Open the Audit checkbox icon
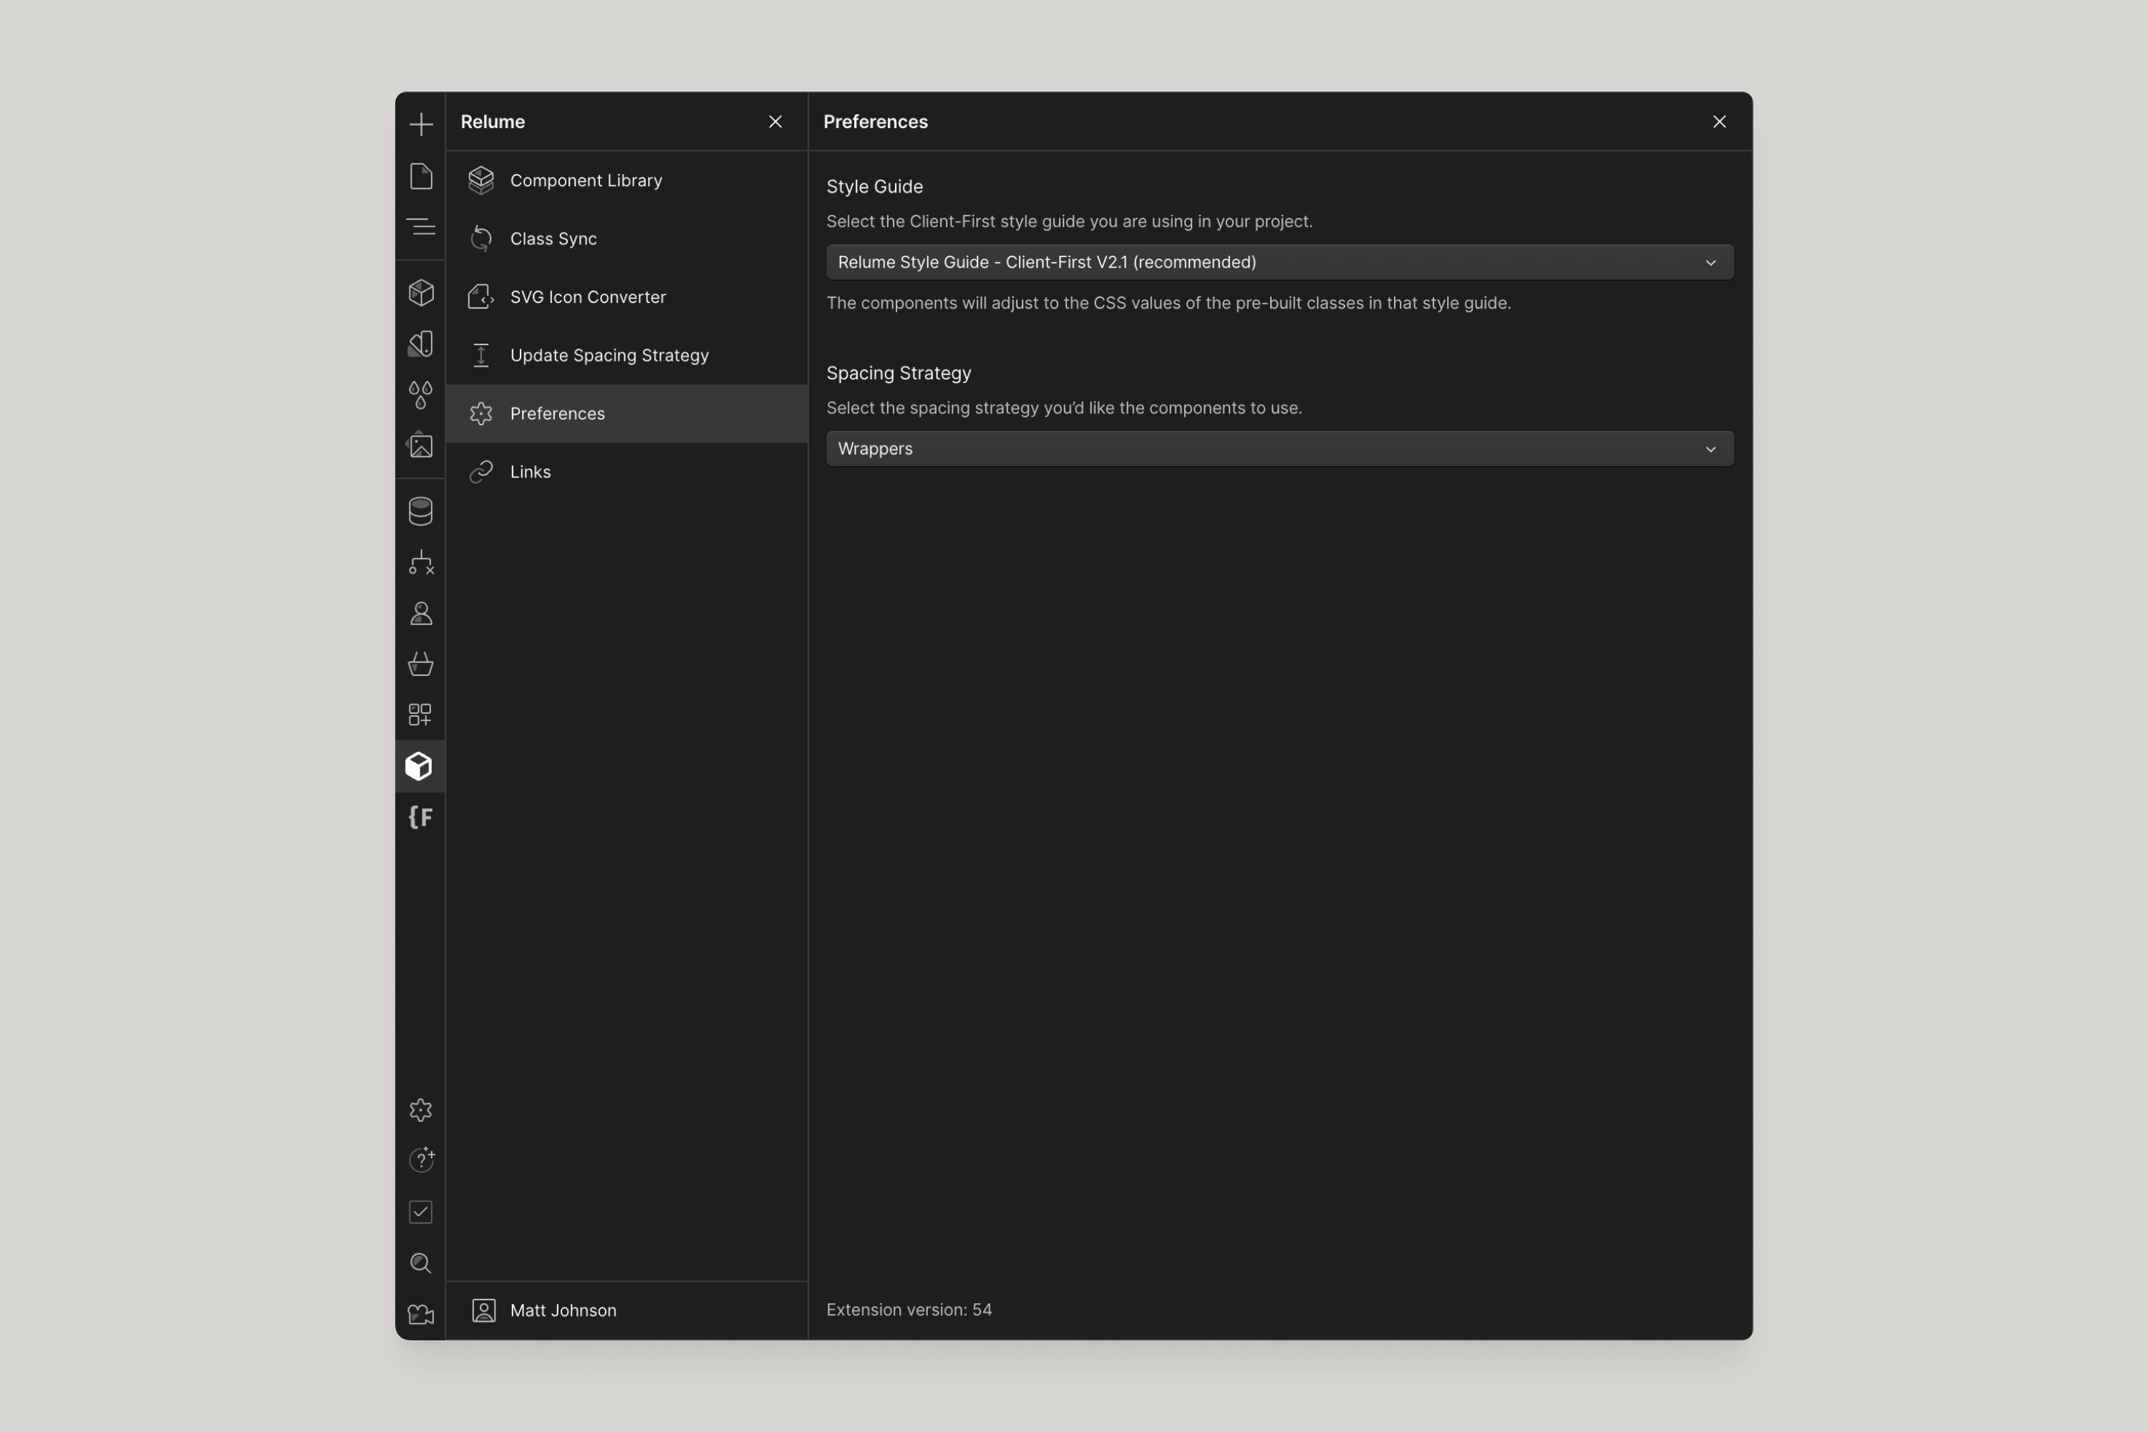 click(421, 1212)
